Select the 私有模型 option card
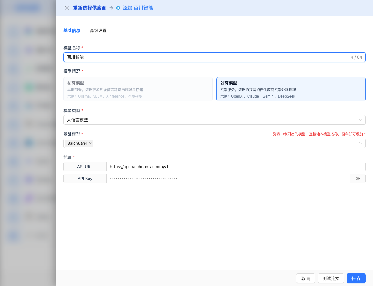 pos(138,89)
